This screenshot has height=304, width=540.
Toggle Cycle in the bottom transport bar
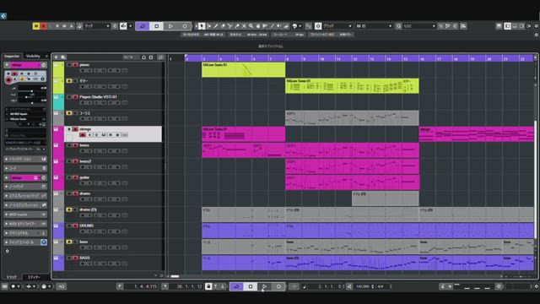(236, 286)
